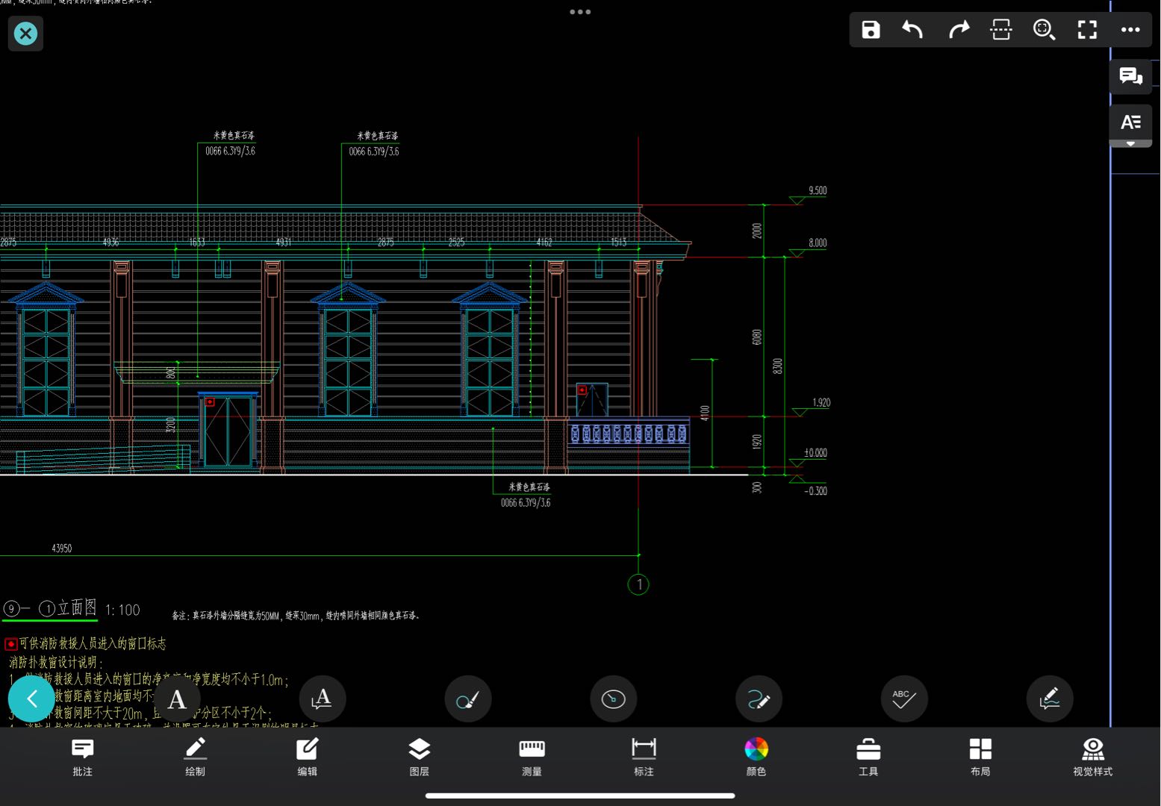
Task: Select the freehand sketch pen tool
Action: point(759,699)
